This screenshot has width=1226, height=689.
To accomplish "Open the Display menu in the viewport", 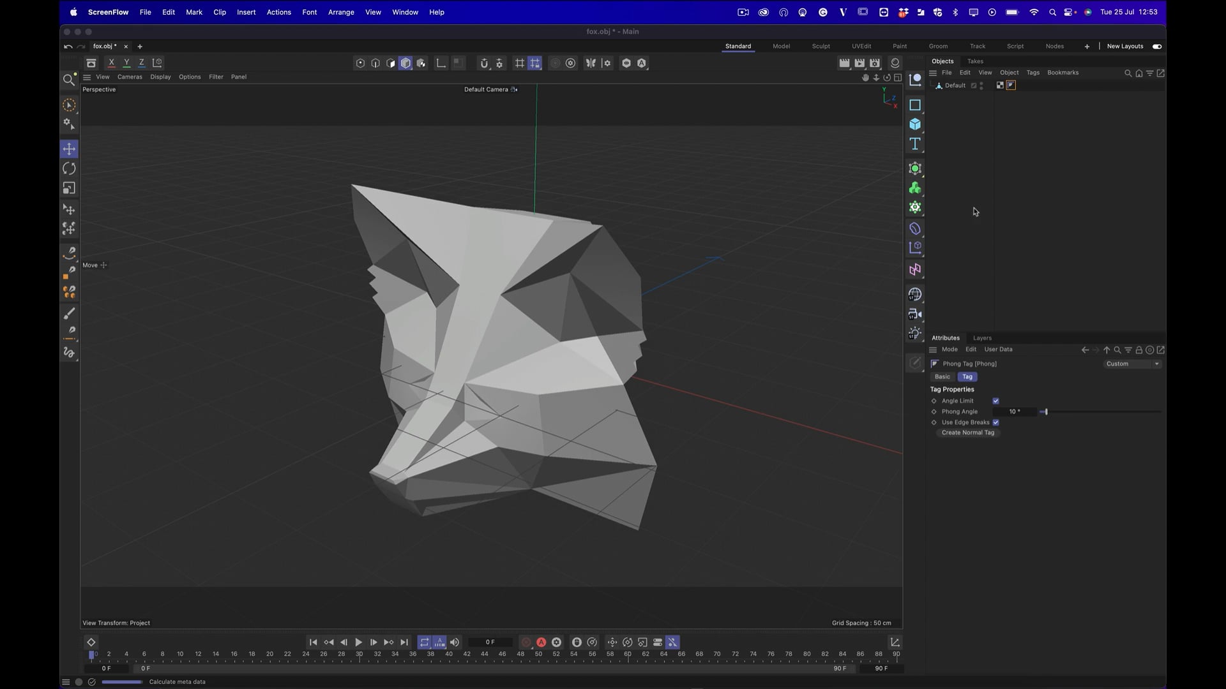I will pyautogui.click(x=160, y=77).
